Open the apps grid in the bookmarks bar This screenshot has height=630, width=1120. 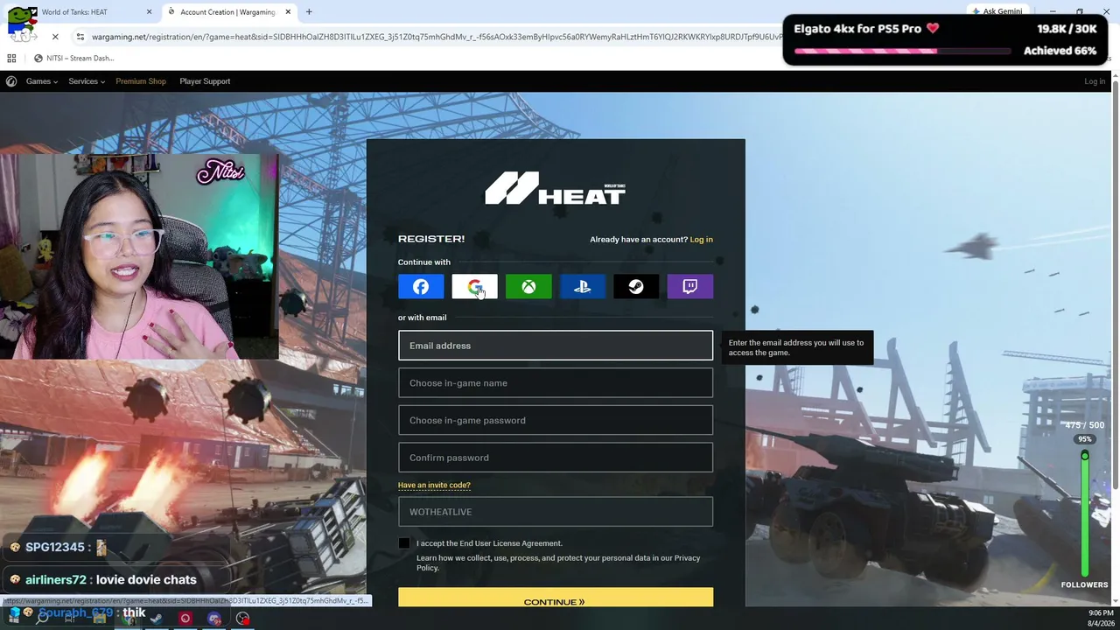[x=11, y=59]
